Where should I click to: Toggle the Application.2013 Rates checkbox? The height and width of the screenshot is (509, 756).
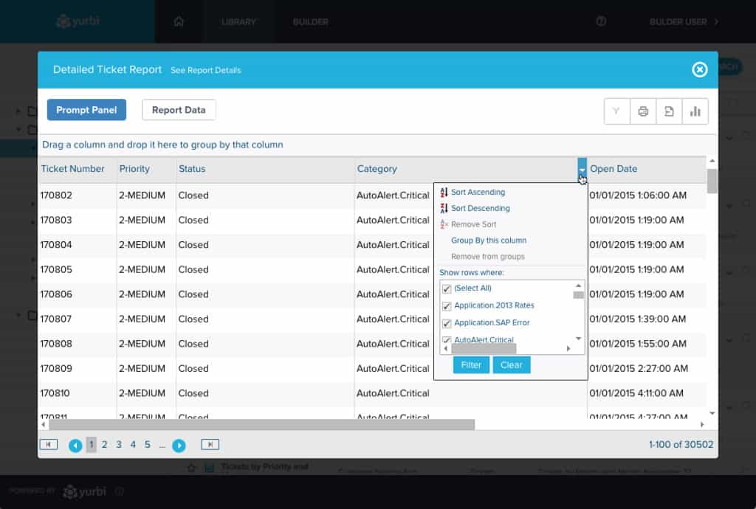(446, 305)
